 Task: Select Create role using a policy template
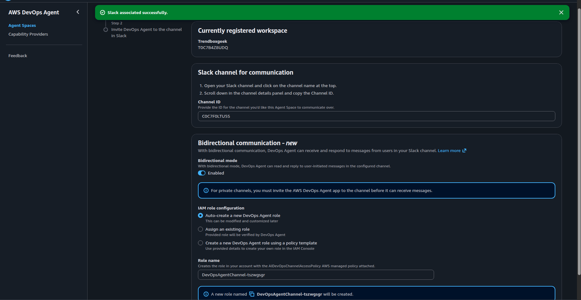[200, 243]
